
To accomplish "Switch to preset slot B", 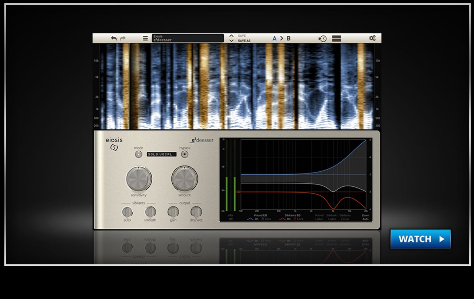I will tap(288, 37).
